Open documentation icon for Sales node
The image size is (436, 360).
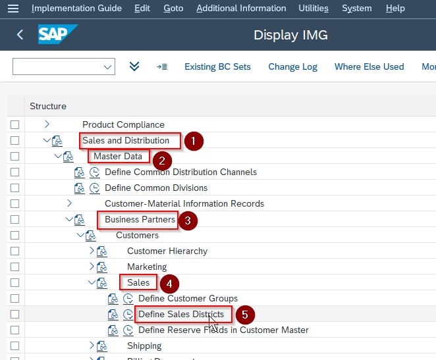102,283
